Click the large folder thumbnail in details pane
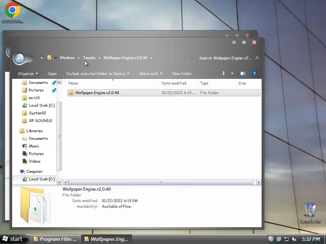The width and height of the screenshot is (326, 244). pos(35,206)
